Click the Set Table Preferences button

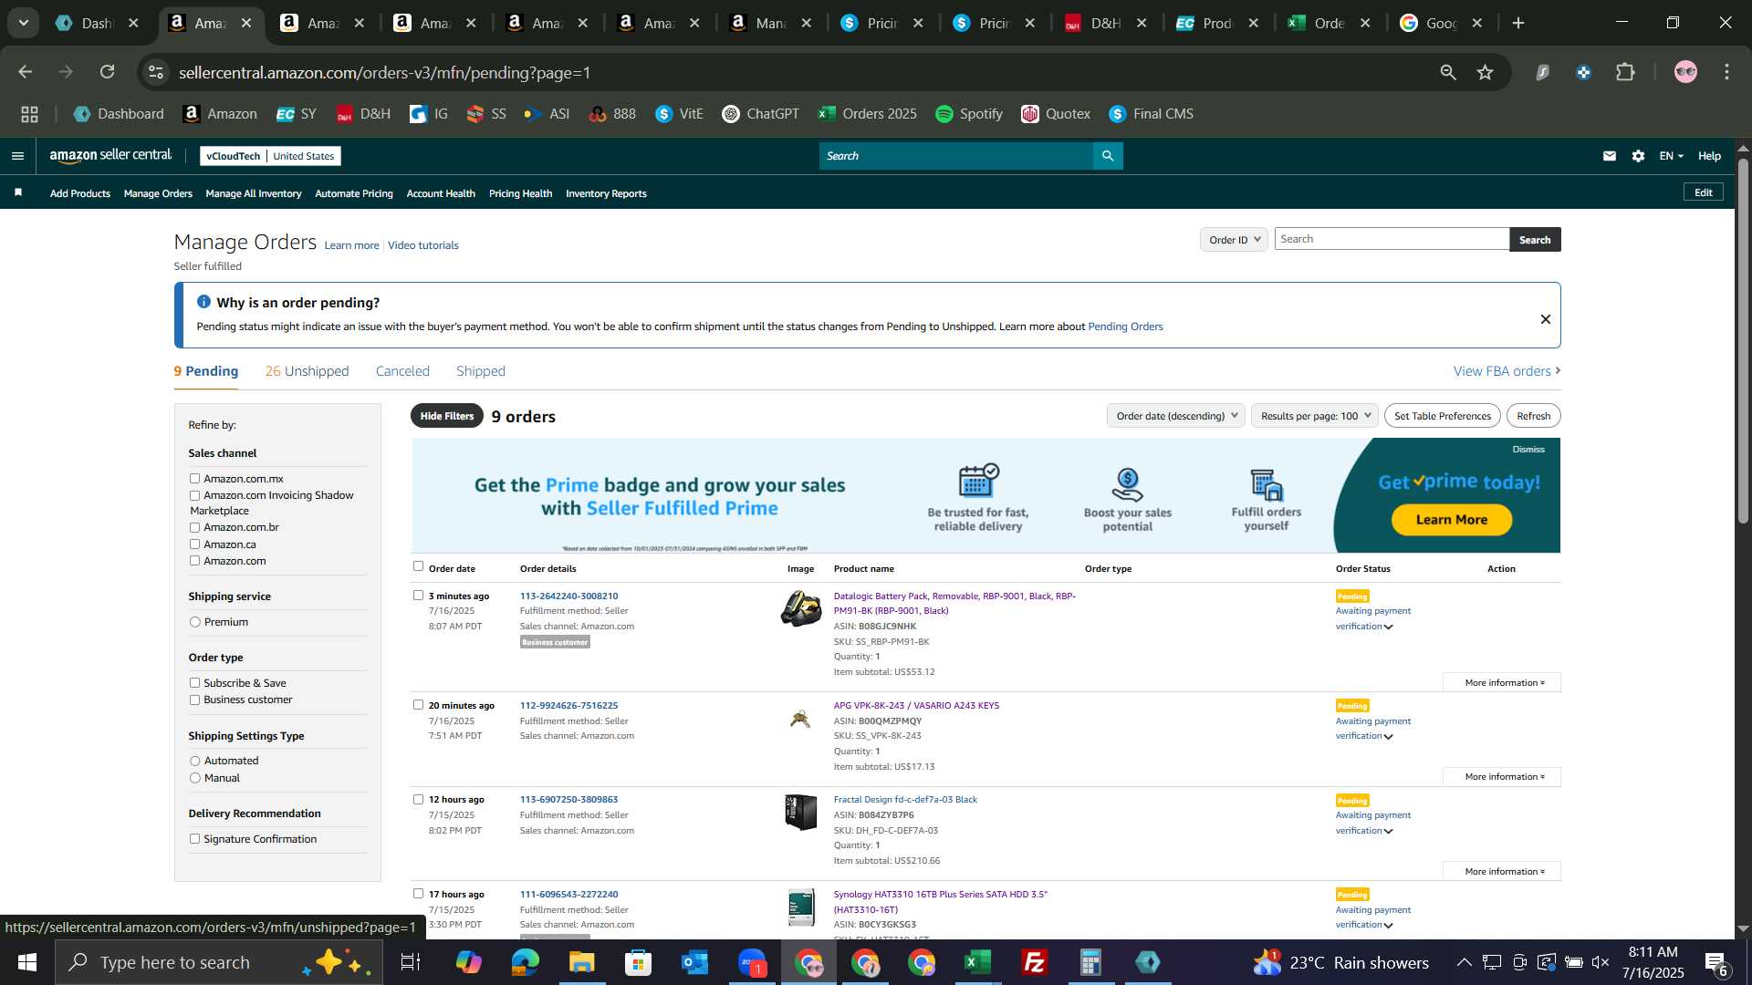[1443, 416]
